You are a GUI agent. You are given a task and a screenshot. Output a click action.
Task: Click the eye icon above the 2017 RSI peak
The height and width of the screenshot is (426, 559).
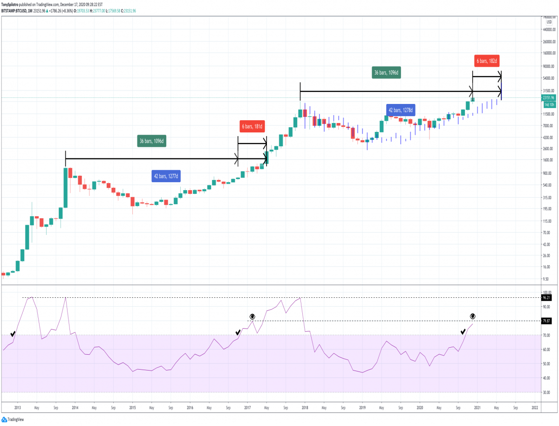[252, 316]
